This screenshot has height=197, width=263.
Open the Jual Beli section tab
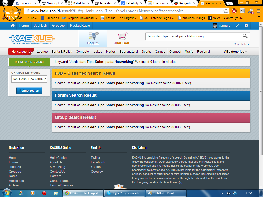[x=121, y=39]
